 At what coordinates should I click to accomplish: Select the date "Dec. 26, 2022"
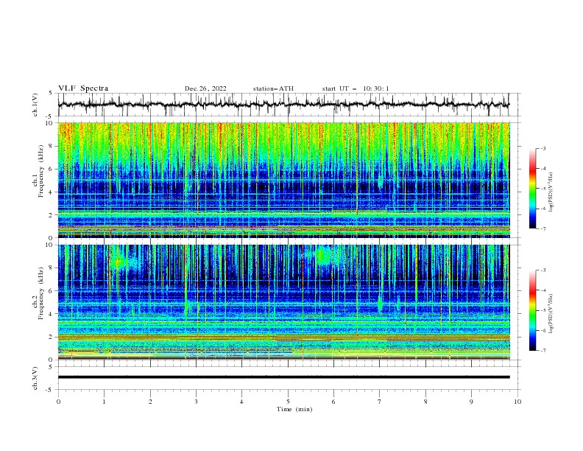tap(205, 88)
